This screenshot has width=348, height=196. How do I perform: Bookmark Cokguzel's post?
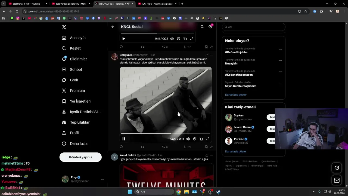pyautogui.click(x=206, y=147)
